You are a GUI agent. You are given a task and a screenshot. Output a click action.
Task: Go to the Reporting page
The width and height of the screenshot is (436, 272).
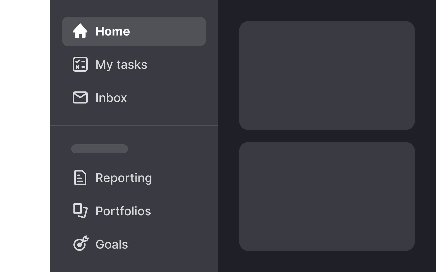pos(124,178)
